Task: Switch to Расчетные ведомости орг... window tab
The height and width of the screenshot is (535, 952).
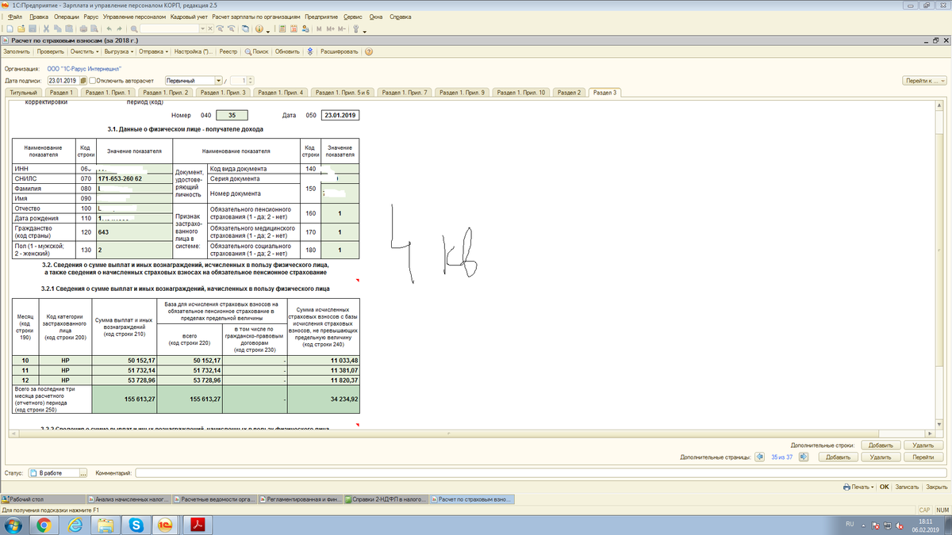Action: coord(214,499)
